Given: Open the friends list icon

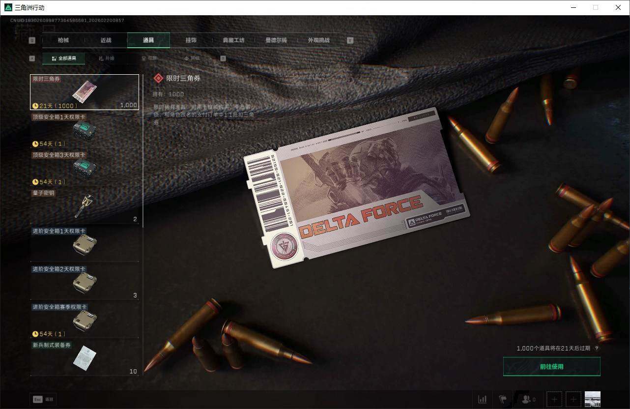Looking at the screenshot, I should [x=528, y=399].
